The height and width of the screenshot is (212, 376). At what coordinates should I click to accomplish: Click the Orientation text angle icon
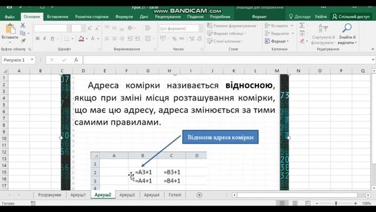click(x=130, y=28)
